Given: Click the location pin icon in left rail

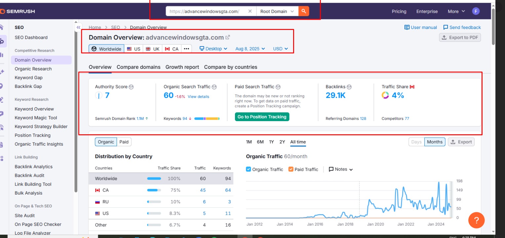Looking at the screenshot, I should (x=2, y=86).
